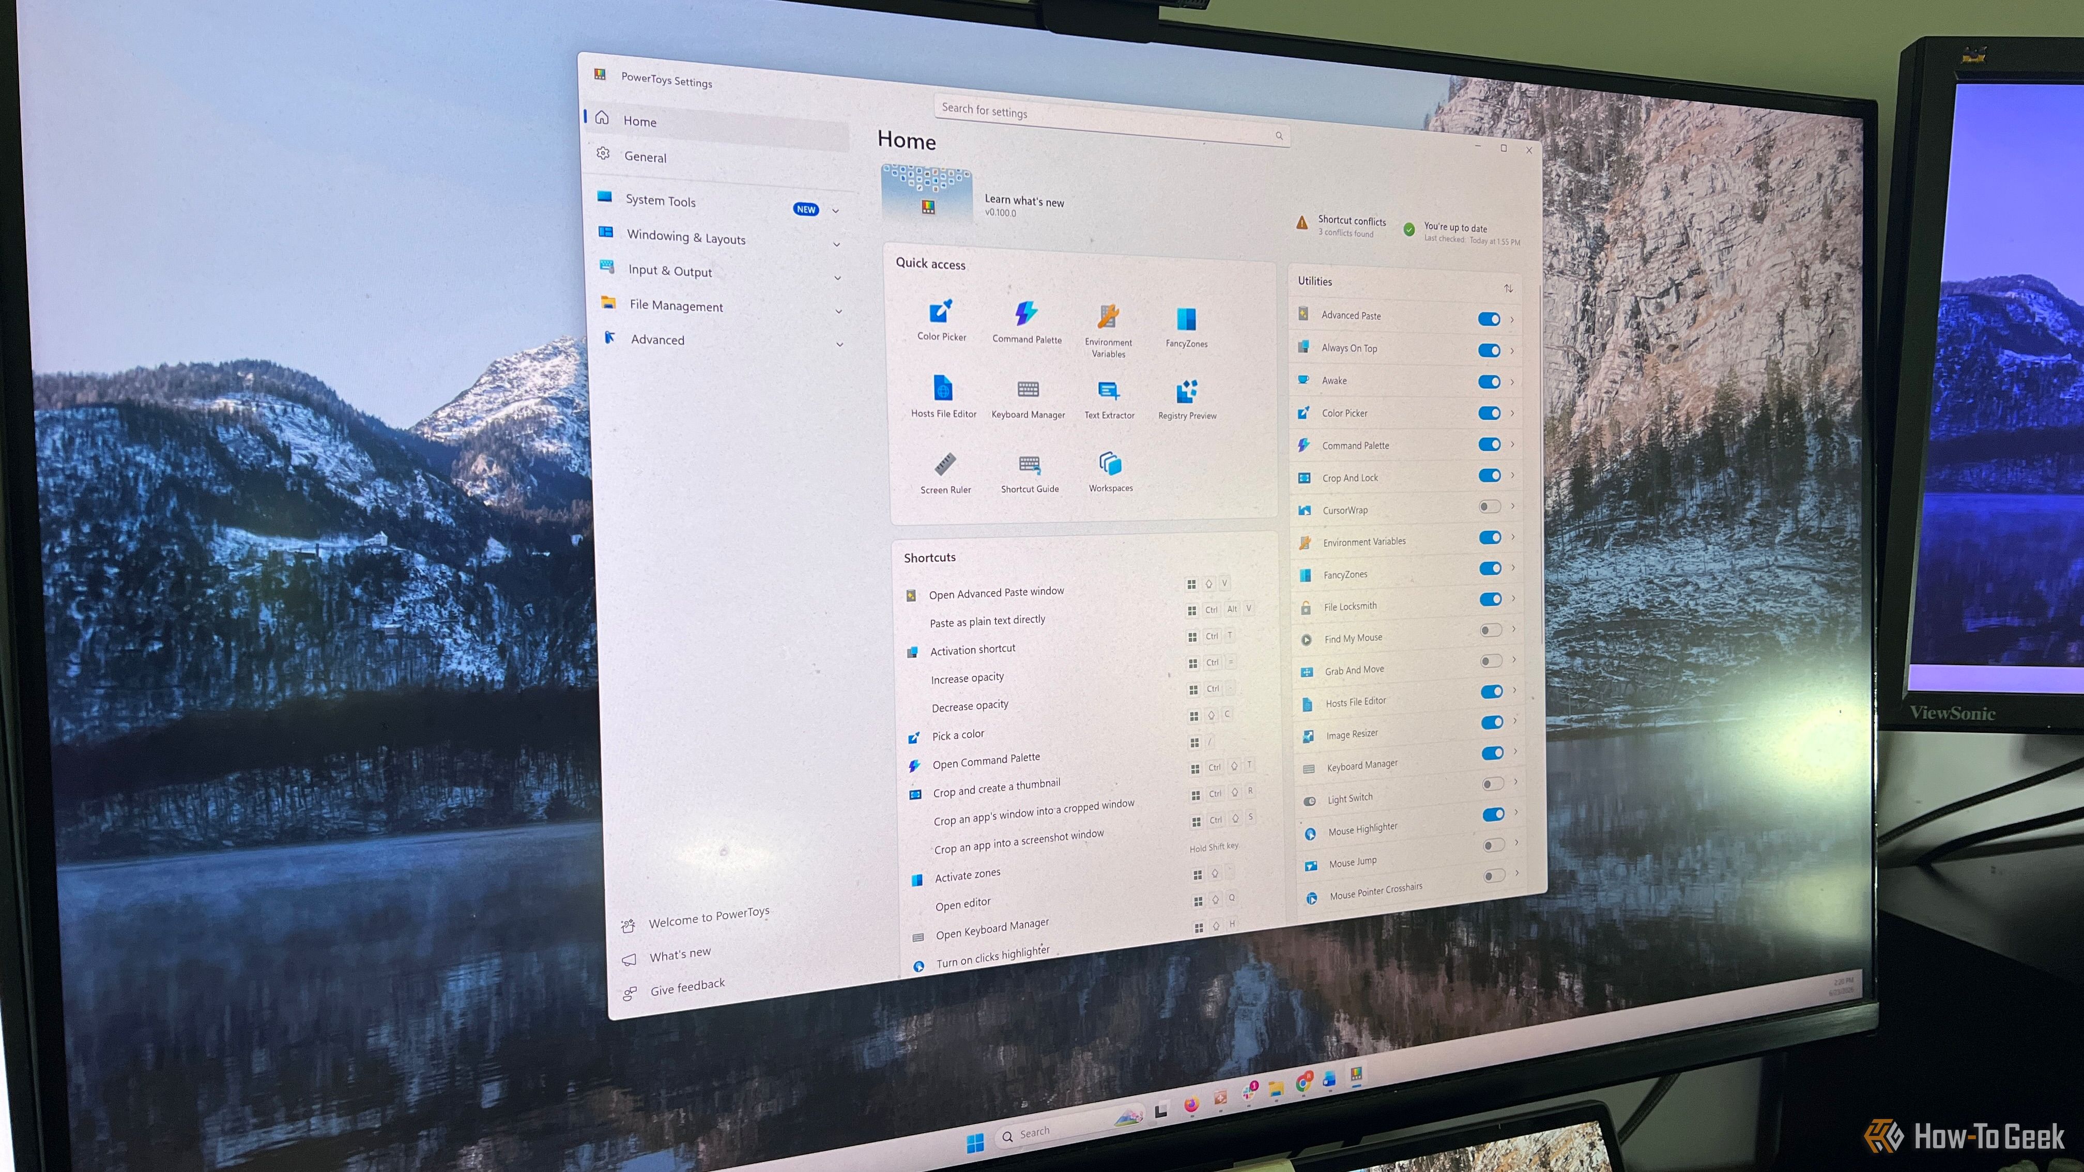Open File Locksmith utility page

click(x=1406, y=604)
